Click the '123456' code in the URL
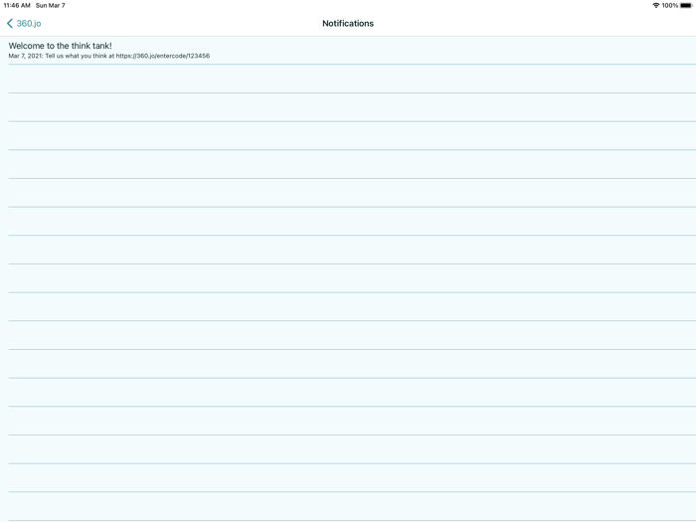Image resolution: width=696 pixels, height=522 pixels. click(199, 56)
